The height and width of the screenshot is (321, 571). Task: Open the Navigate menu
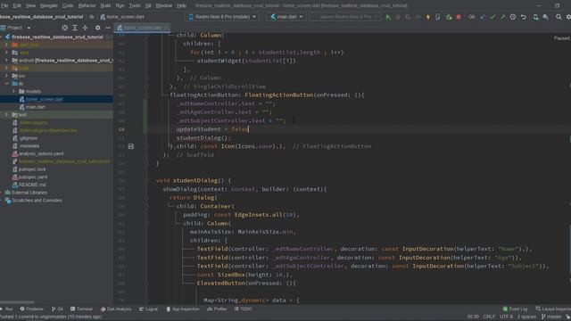pyautogui.click(x=49, y=5)
